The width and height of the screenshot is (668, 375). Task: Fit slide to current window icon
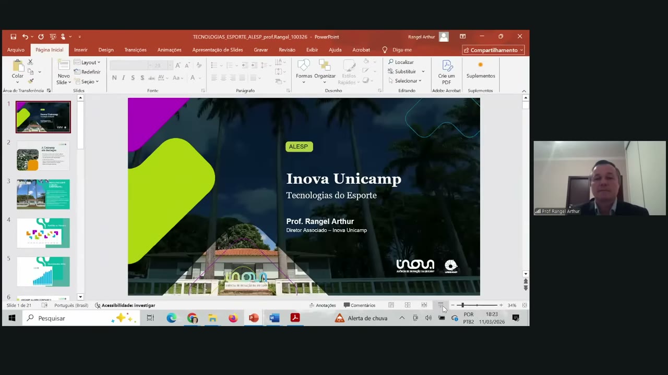524,305
